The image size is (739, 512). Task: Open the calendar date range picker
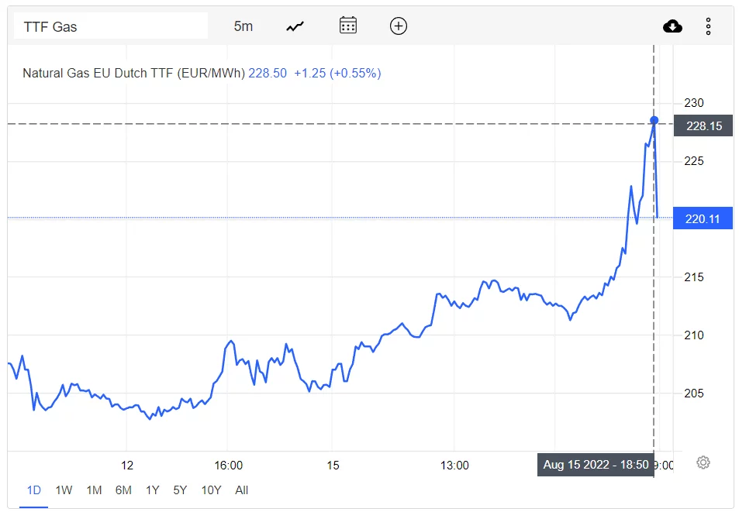(348, 26)
